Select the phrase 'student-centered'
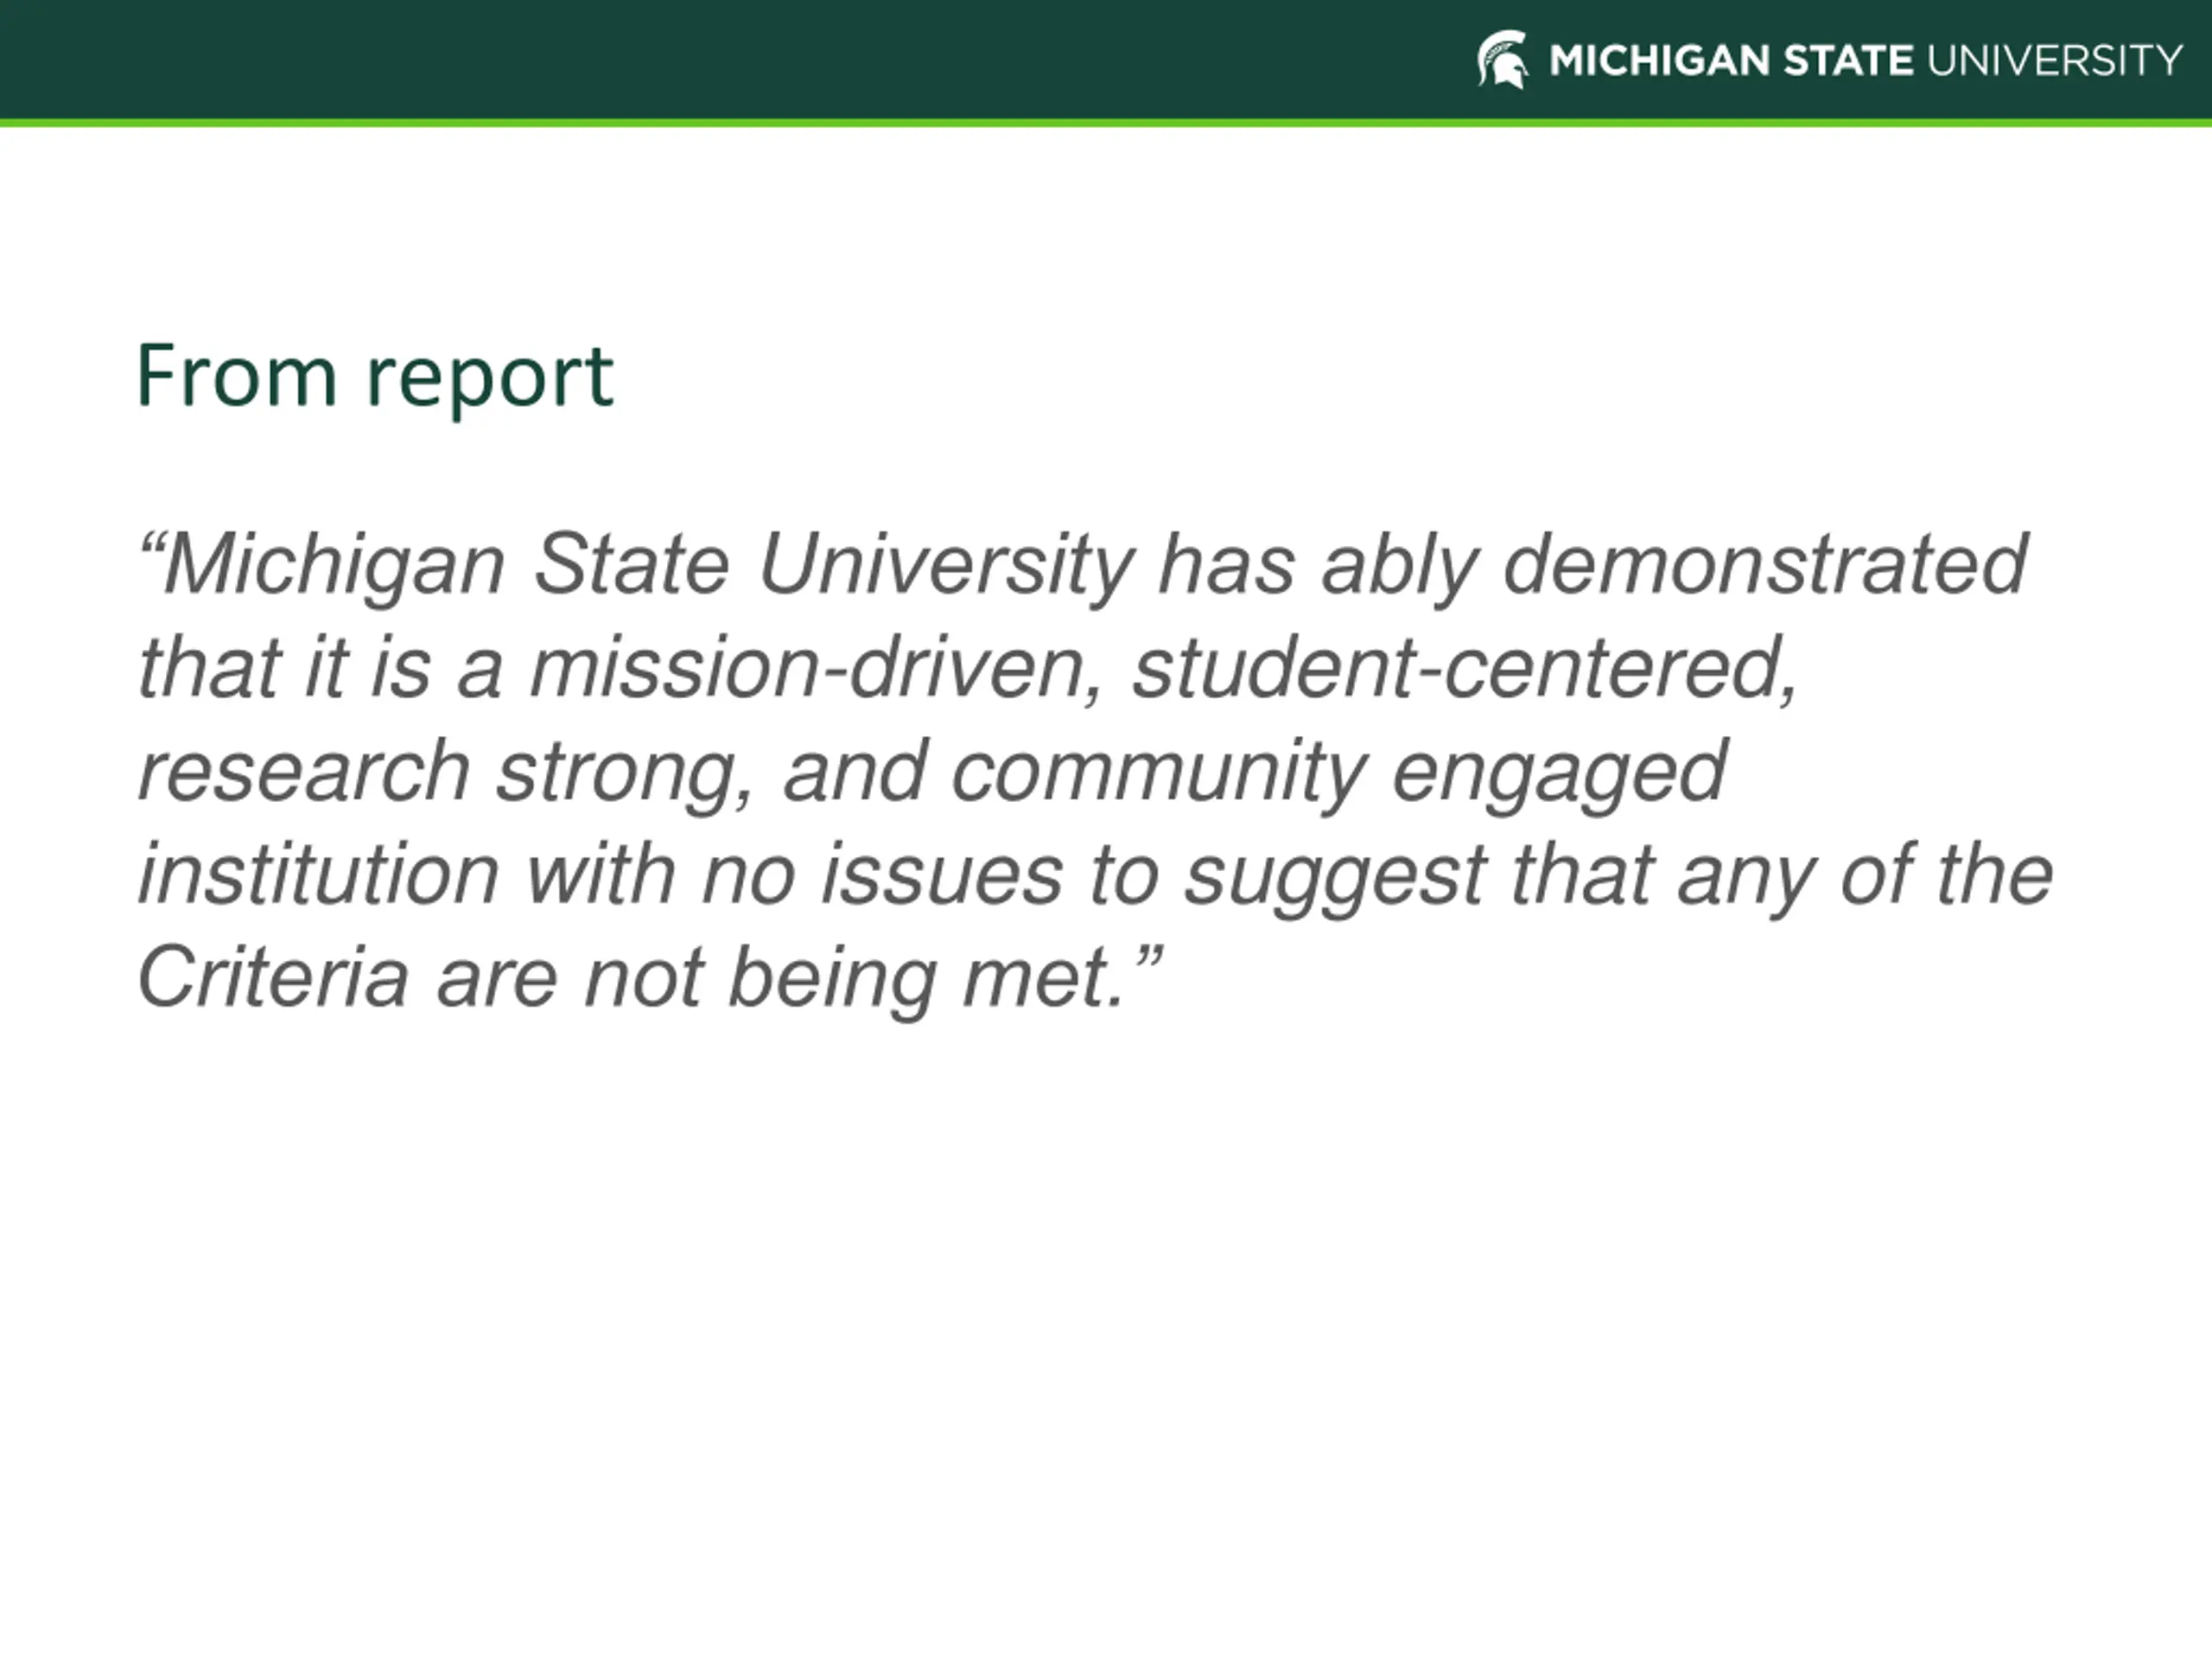Viewport: 2212px width, 1659px height. pyautogui.click(x=1464, y=668)
